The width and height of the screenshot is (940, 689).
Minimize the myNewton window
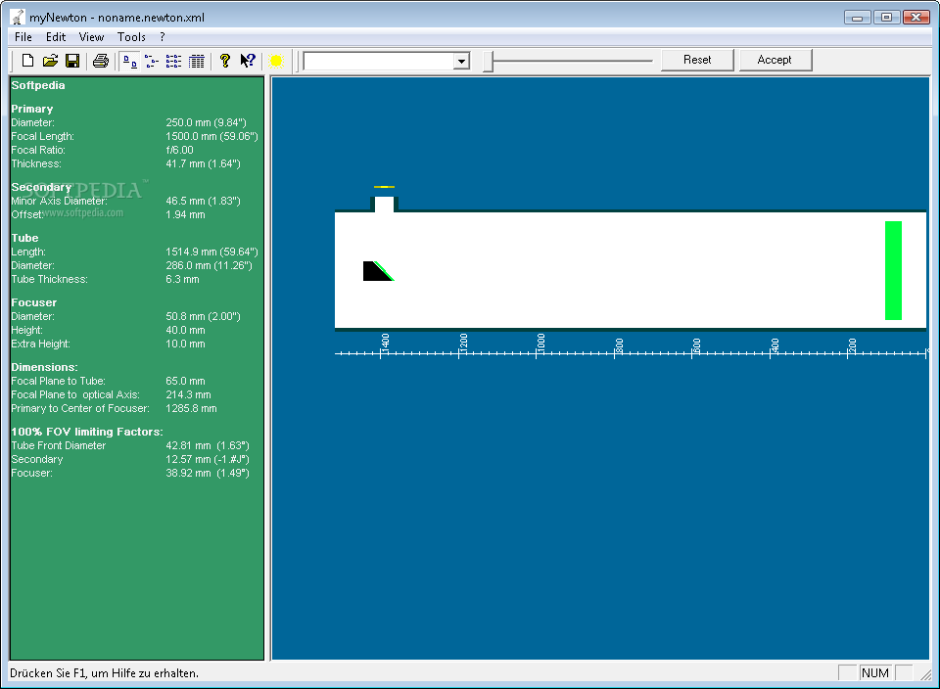(x=857, y=18)
